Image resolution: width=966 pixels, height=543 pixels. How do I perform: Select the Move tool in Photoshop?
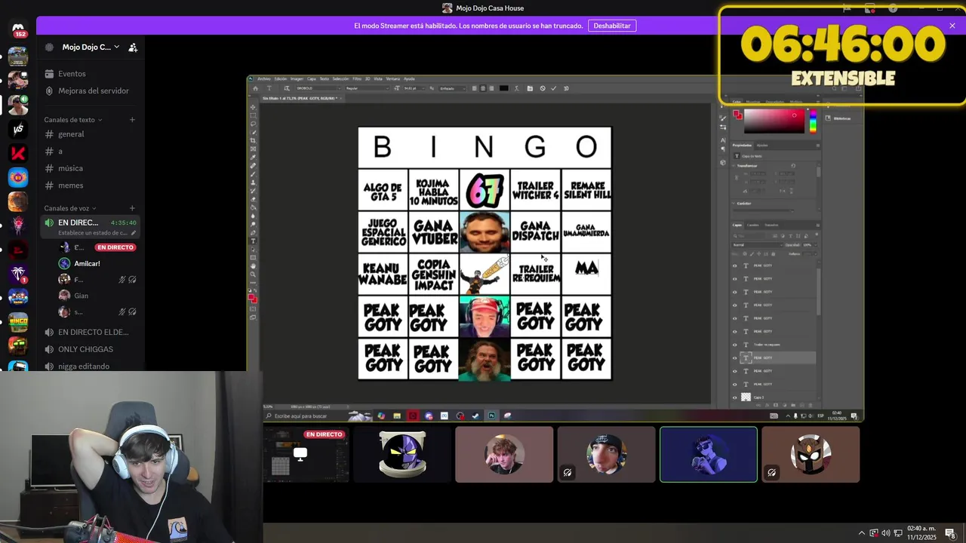(253, 107)
